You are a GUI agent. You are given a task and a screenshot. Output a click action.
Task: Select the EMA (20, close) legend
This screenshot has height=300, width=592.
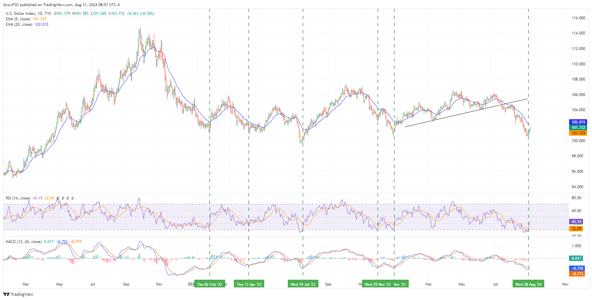(19, 24)
